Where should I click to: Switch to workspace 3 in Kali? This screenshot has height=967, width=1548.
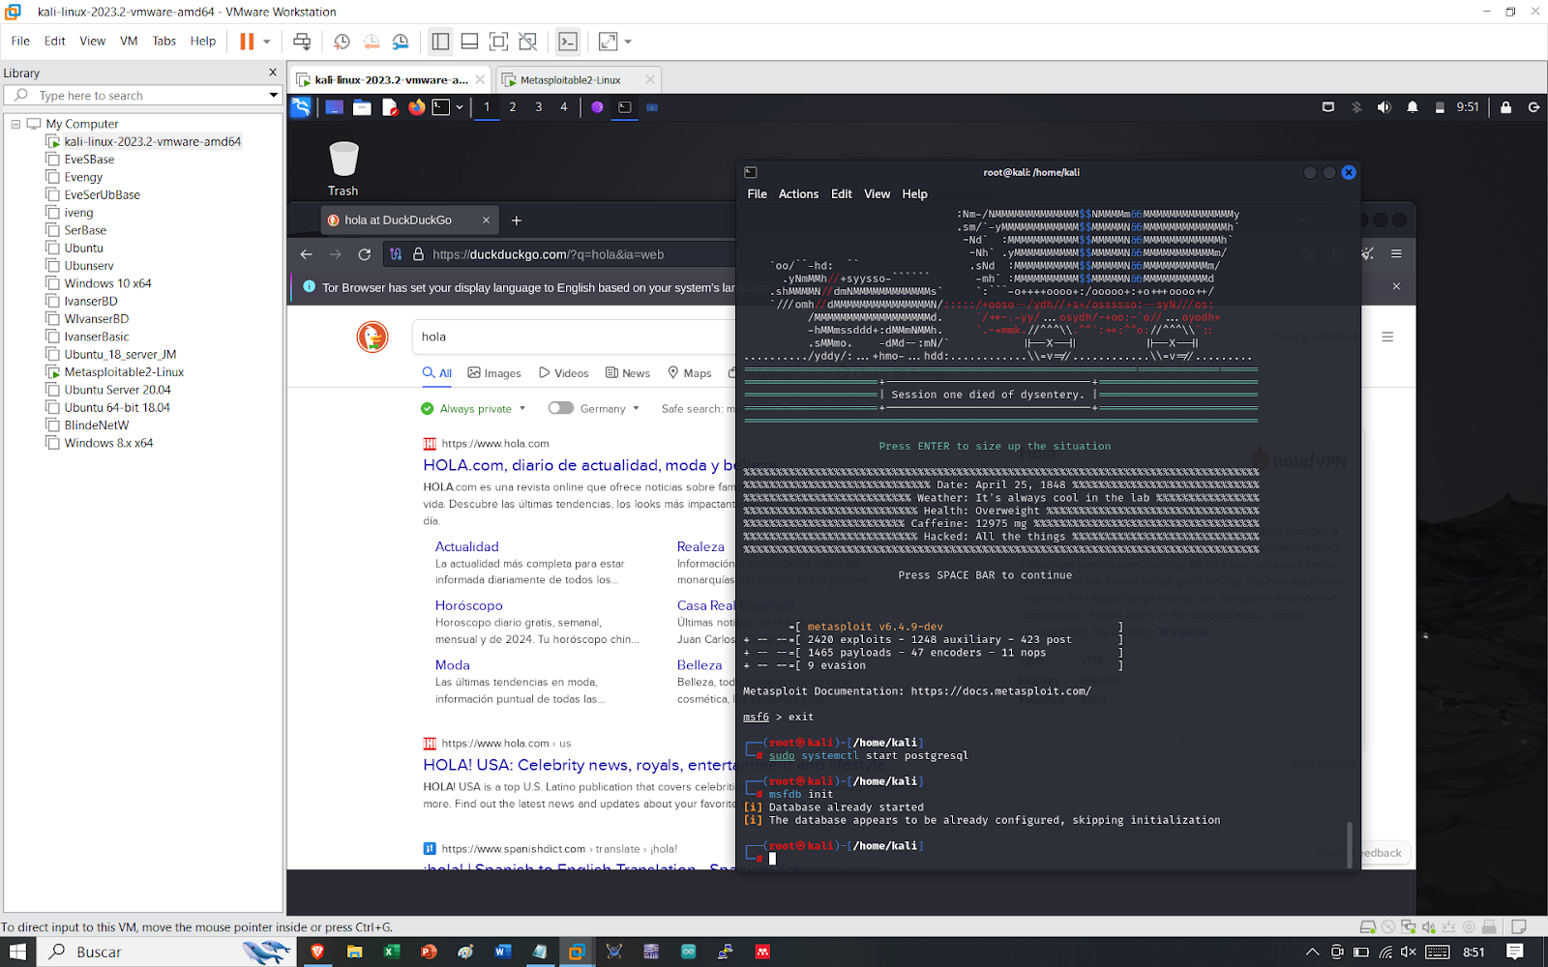pos(539,107)
